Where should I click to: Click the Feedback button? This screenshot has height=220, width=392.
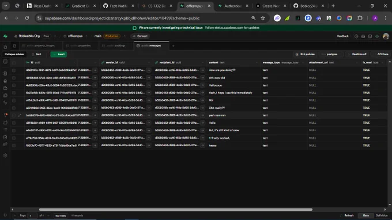pyautogui.click(x=343, y=36)
